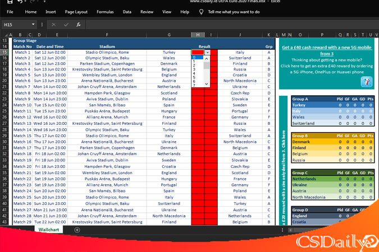The height and width of the screenshot is (252, 379).
Task: Select column H header
Action: [x=198, y=35]
